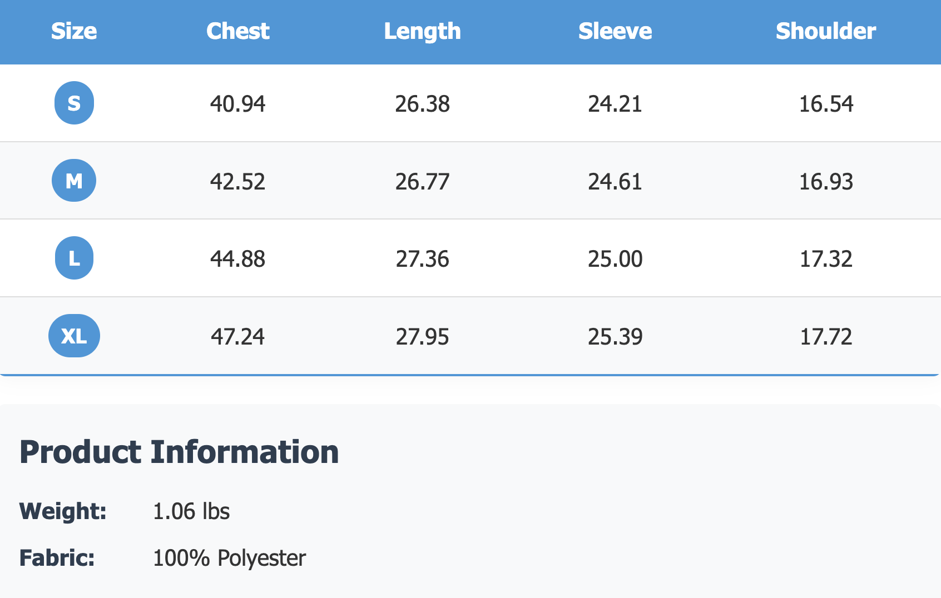Screen dimensions: 941x598
Task: Click the S size badge
Action: (x=74, y=103)
